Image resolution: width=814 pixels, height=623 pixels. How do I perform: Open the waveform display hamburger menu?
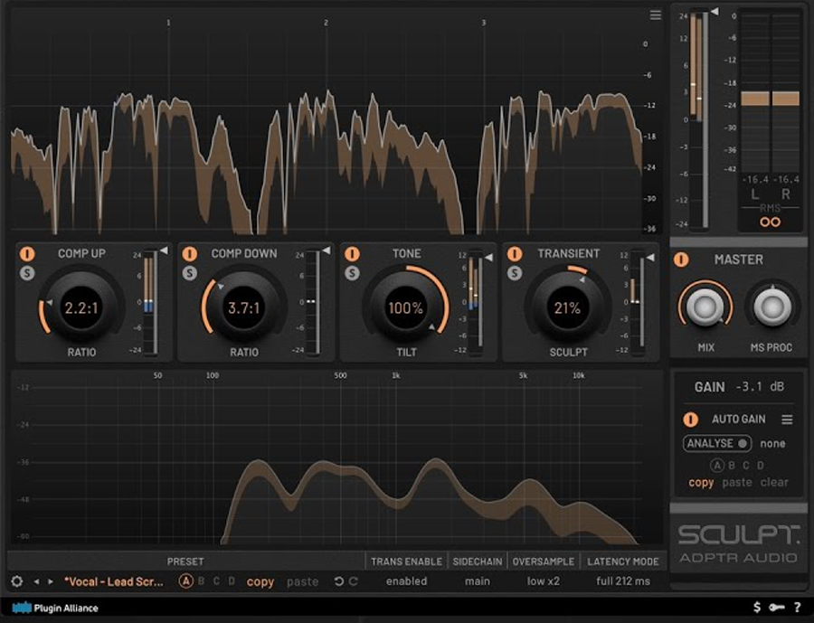tap(655, 15)
